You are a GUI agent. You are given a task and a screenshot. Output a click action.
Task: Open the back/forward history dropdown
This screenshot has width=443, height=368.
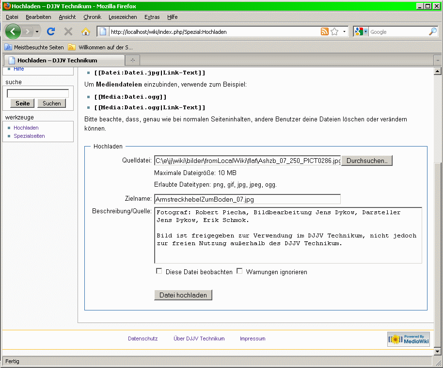click(37, 31)
